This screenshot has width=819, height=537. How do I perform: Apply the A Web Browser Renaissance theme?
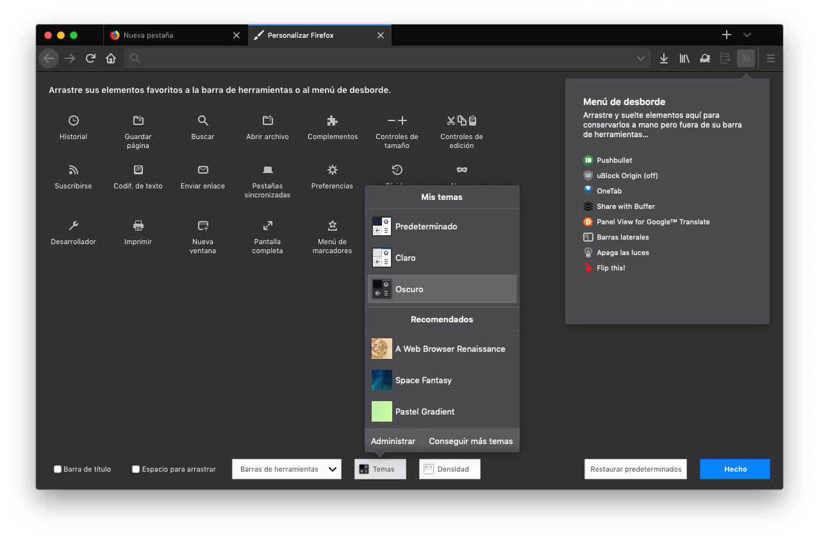[x=442, y=349]
